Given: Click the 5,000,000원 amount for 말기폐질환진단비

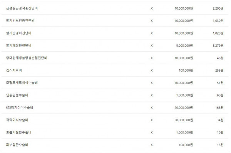Looking at the screenshot, I should click(x=184, y=46).
